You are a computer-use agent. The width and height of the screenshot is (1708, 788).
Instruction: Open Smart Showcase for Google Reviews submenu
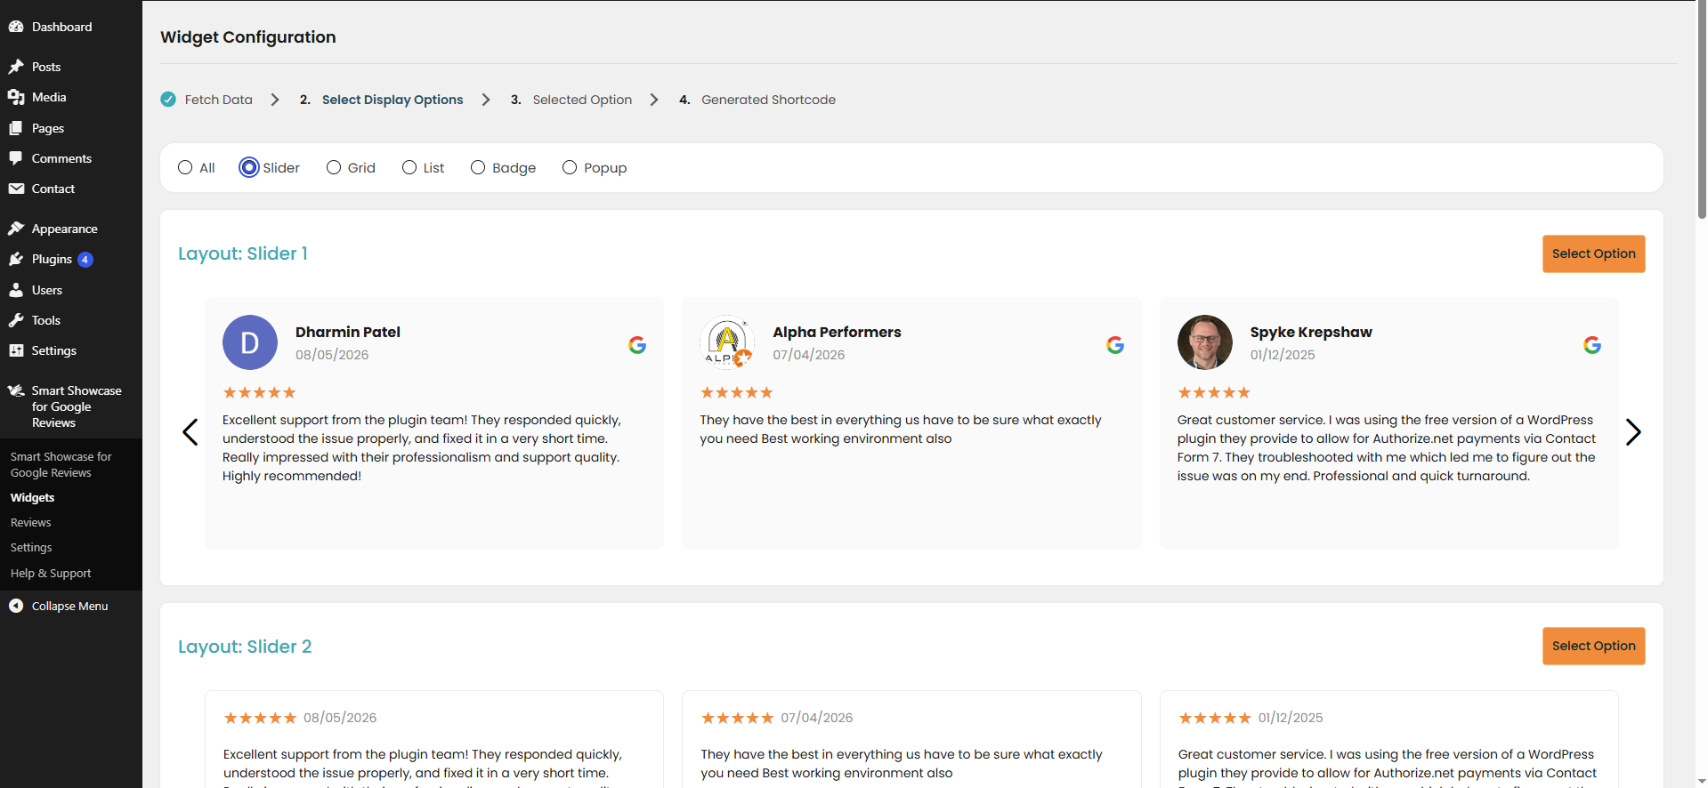click(x=61, y=464)
